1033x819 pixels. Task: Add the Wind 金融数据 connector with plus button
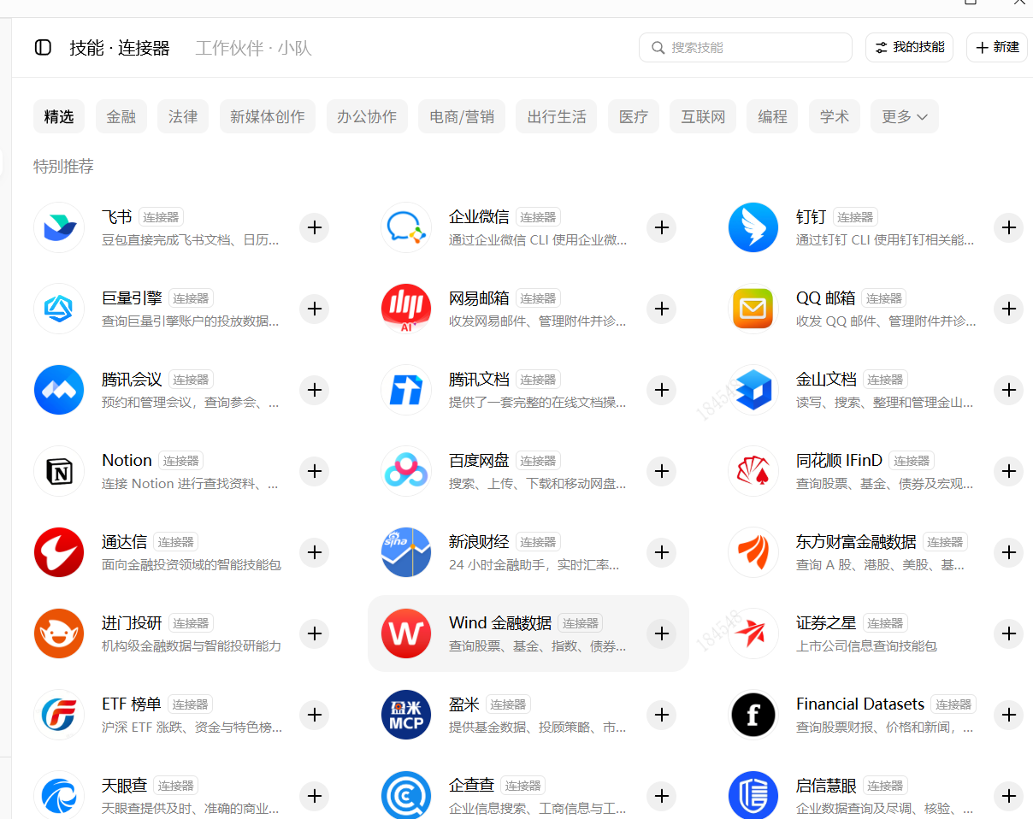click(x=661, y=633)
